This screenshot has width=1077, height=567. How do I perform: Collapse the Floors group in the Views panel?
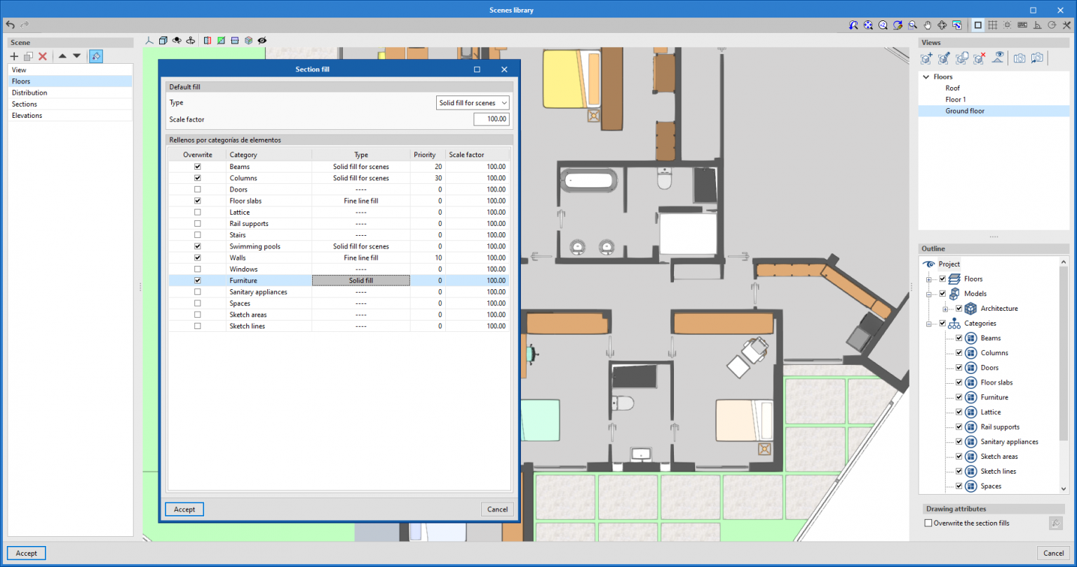pyautogui.click(x=927, y=76)
